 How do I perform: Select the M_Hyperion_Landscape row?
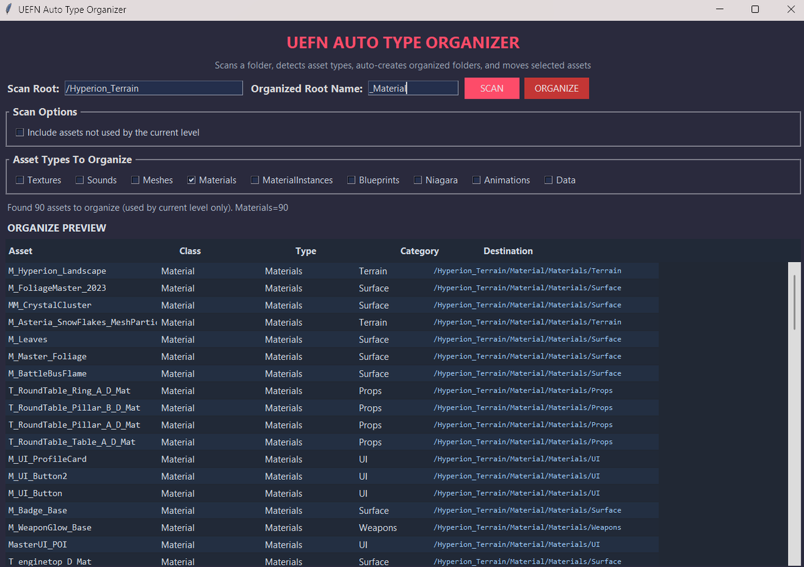(332, 271)
